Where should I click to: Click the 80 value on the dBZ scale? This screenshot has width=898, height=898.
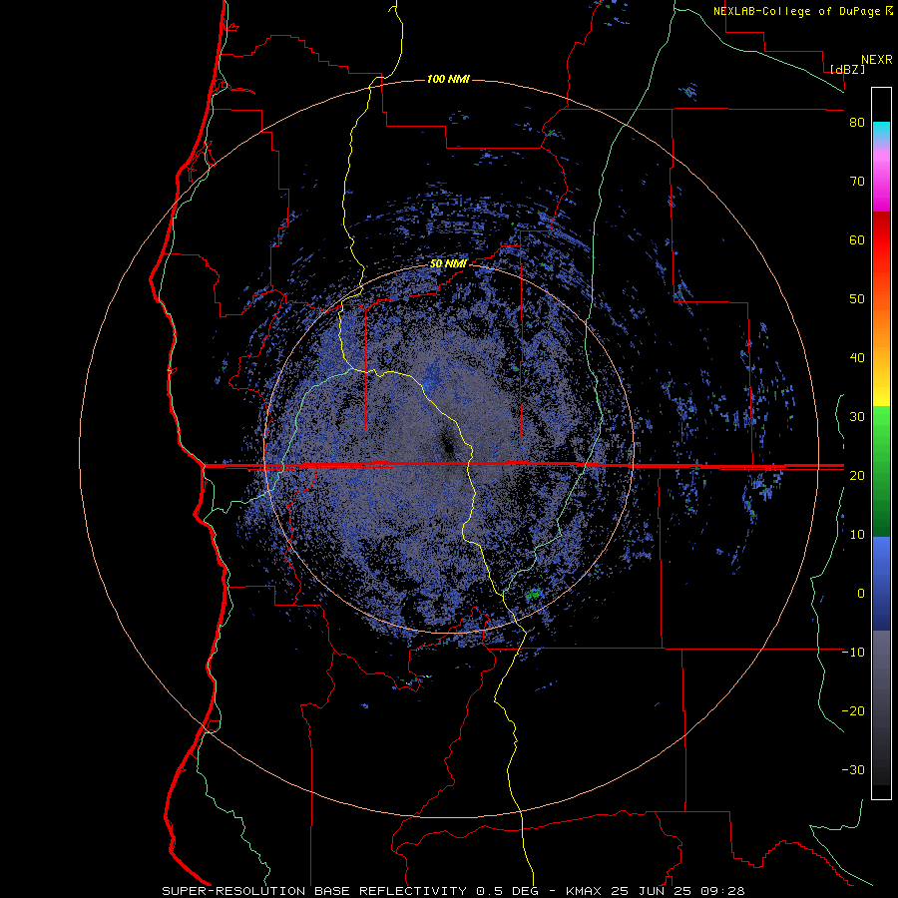857,122
